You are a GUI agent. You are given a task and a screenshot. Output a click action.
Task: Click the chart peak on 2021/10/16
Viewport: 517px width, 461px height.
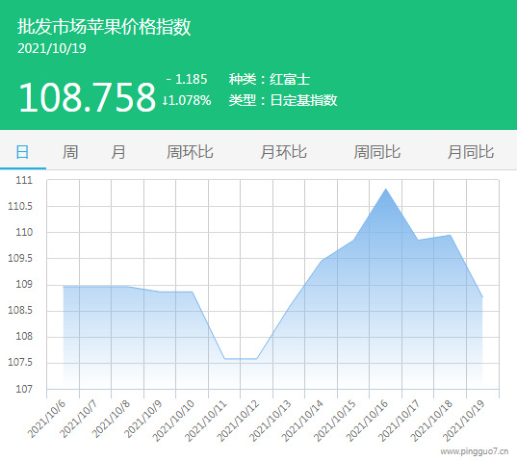385,190
